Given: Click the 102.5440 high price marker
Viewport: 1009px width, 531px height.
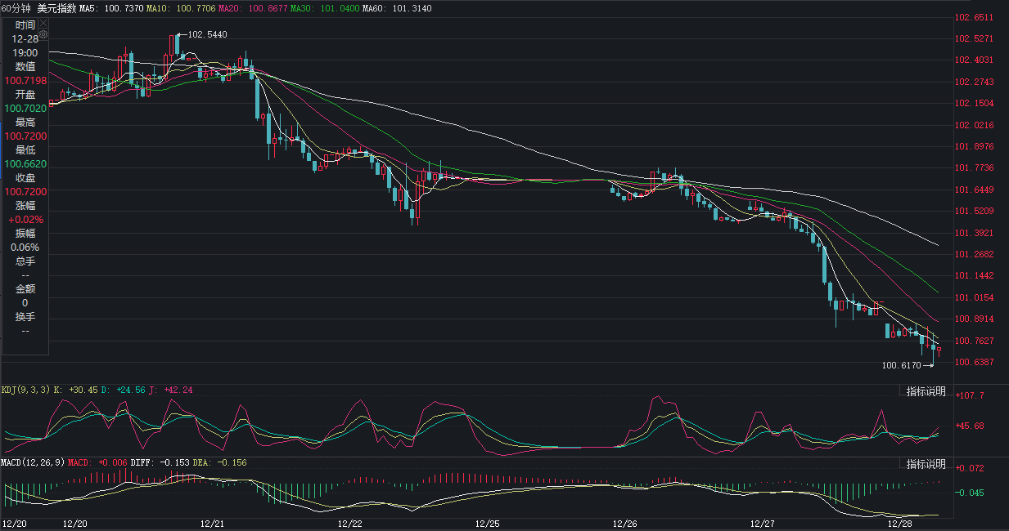Looking at the screenshot, I should pyautogui.click(x=207, y=34).
